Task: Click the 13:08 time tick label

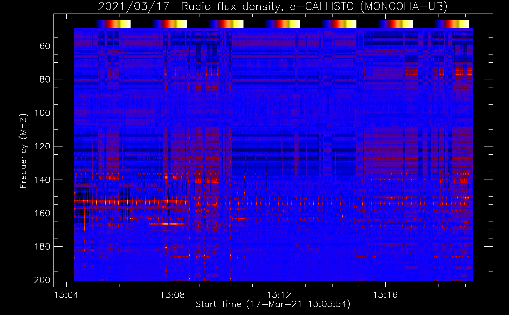Action: pyautogui.click(x=173, y=295)
